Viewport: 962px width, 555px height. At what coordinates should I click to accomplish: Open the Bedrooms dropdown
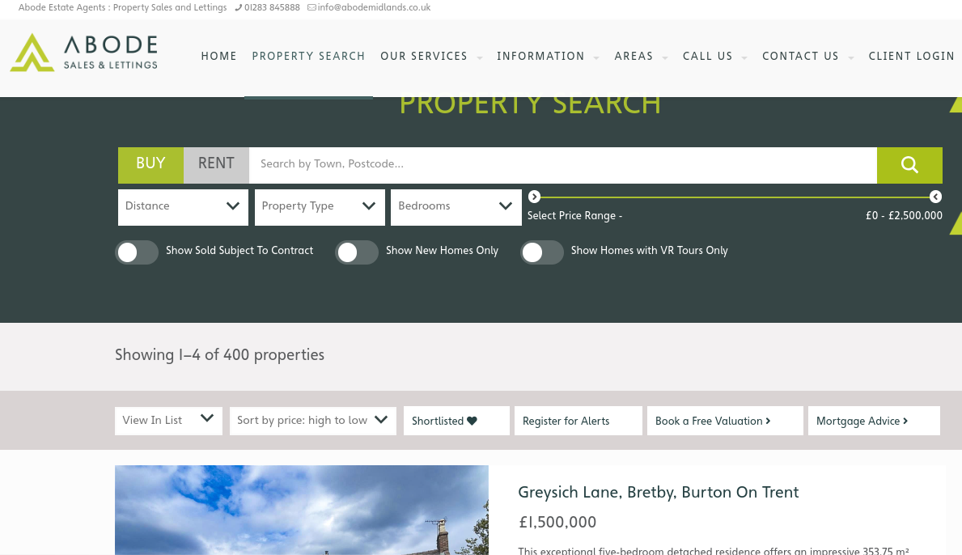point(456,207)
